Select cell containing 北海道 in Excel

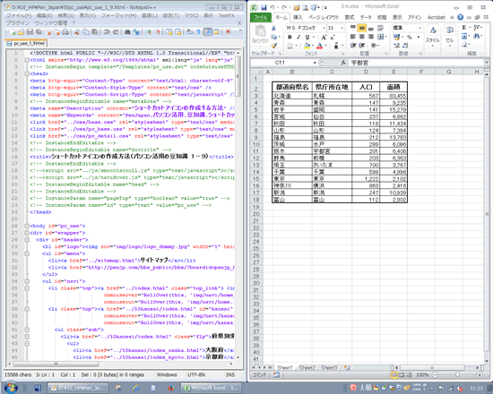coord(292,96)
